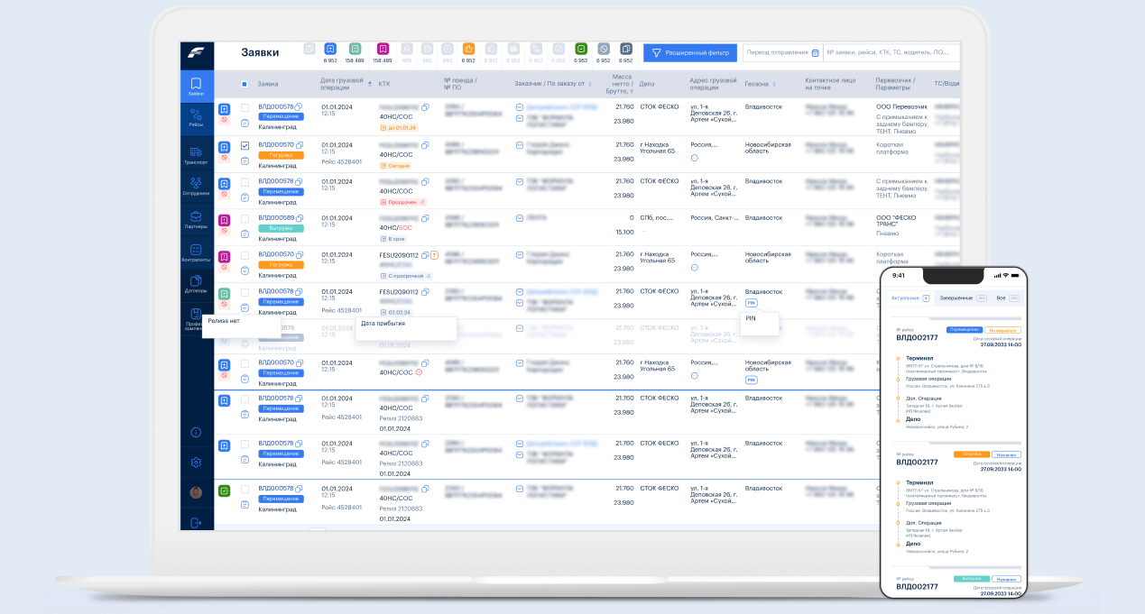Go to Рейсы in the sidebar

pos(197,117)
